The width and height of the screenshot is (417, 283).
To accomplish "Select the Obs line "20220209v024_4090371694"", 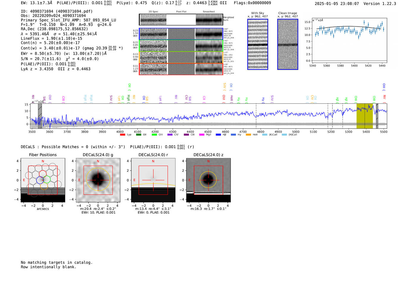I will coord(53,16).
